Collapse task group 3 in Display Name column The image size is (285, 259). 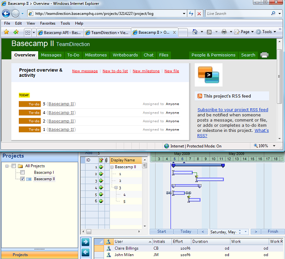pyautogui.click(x=116, y=187)
